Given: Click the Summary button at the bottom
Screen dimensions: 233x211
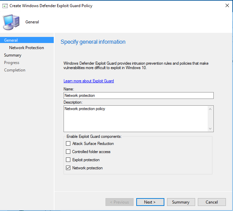Looking at the screenshot, I should pos(181,202).
